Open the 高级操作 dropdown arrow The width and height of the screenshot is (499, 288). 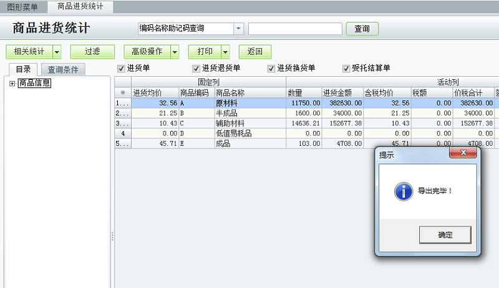click(x=175, y=52)
